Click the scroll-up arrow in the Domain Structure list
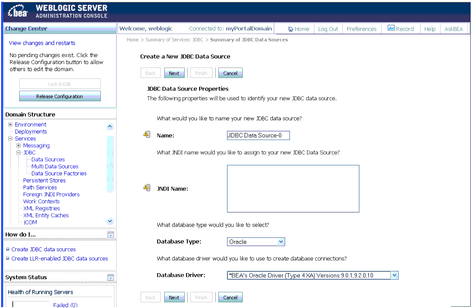472x308 pixels. point(110,126)
